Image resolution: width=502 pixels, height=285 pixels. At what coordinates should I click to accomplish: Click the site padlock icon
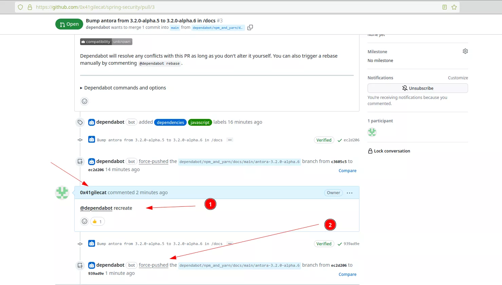pyautogui.click(x=30, y=7)
